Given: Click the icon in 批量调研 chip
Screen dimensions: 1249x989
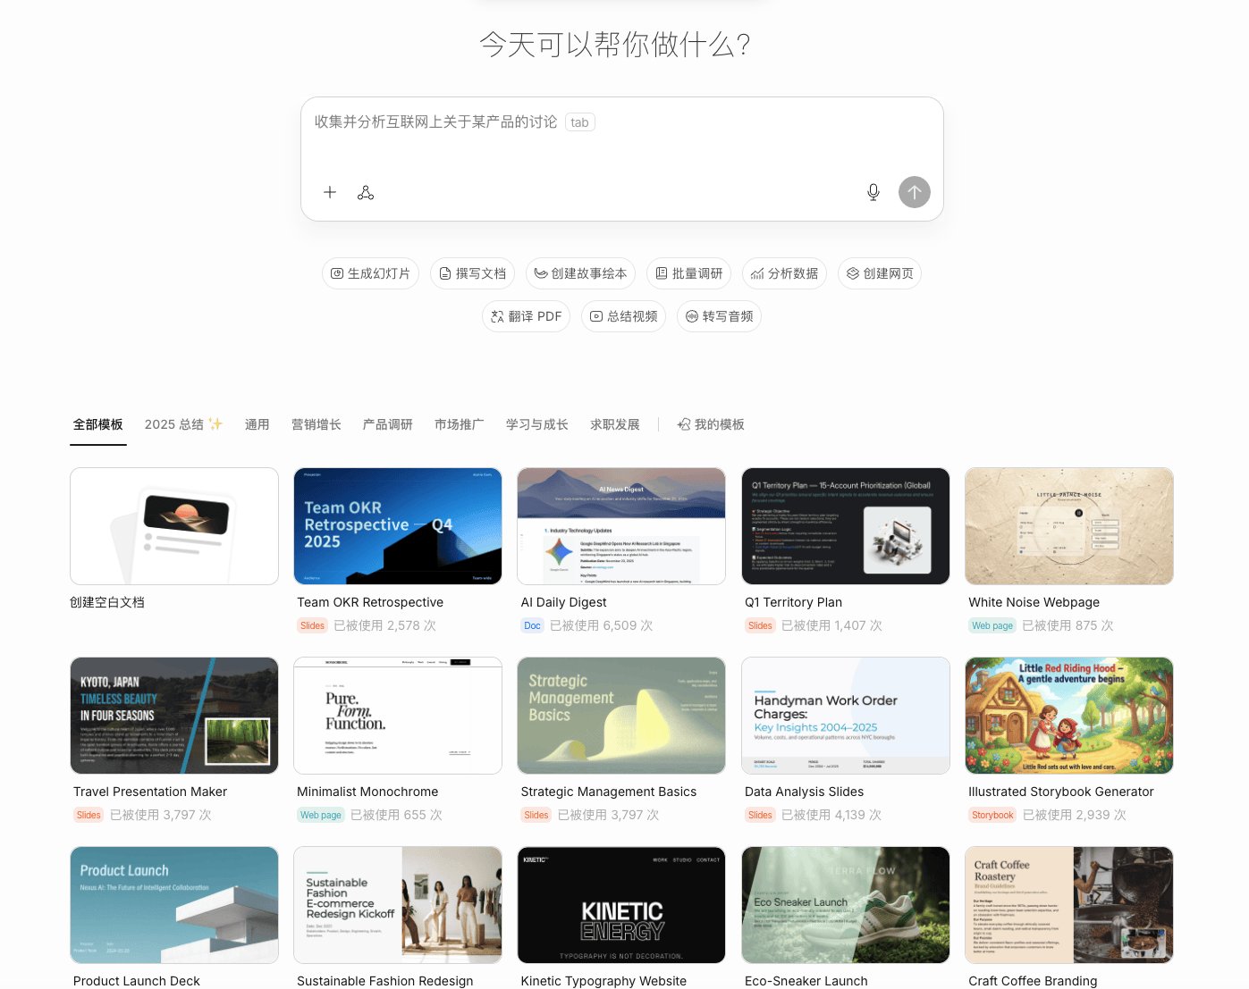Looking at the screenshot, I should tap(662, 273).
